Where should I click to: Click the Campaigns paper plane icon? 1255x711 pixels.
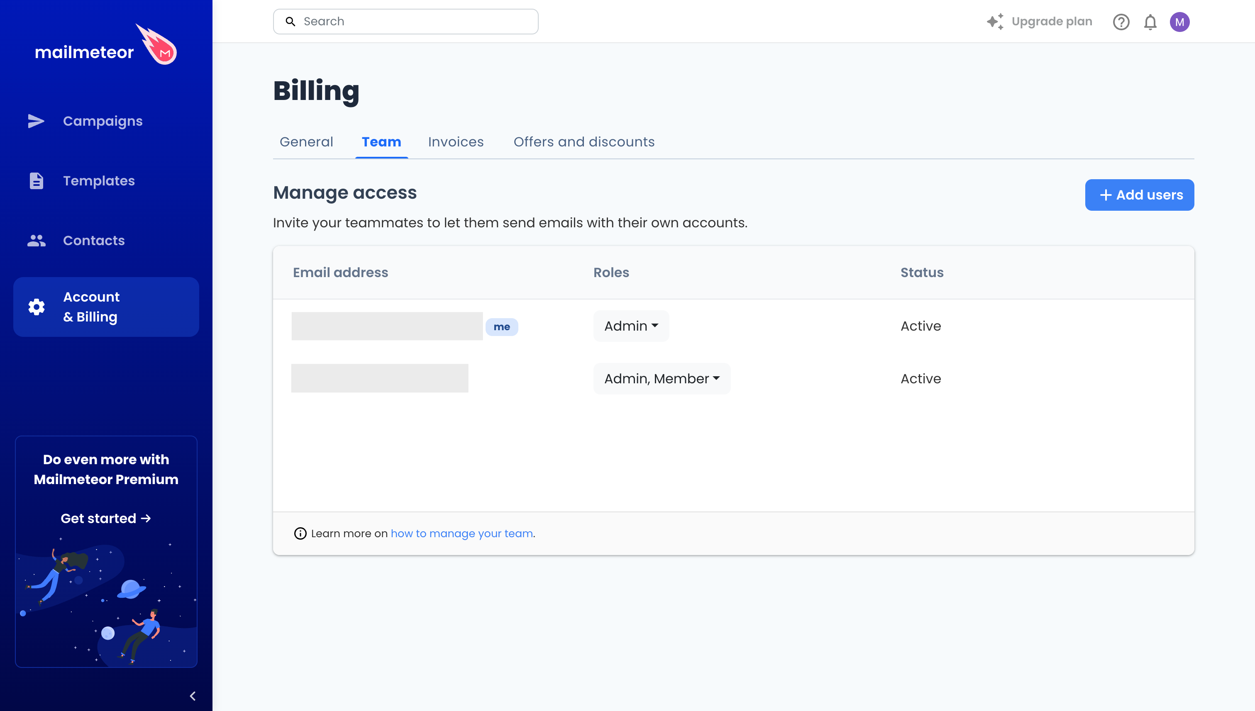click(x=36, y=121)
